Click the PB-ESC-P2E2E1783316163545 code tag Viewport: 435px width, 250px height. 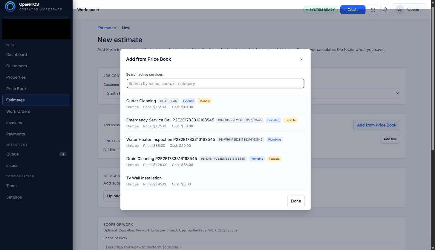[240, 120]
